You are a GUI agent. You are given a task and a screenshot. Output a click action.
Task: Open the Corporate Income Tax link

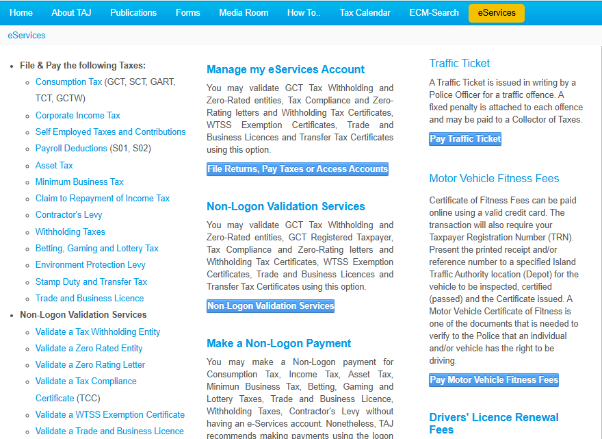[x=77, y=116]
